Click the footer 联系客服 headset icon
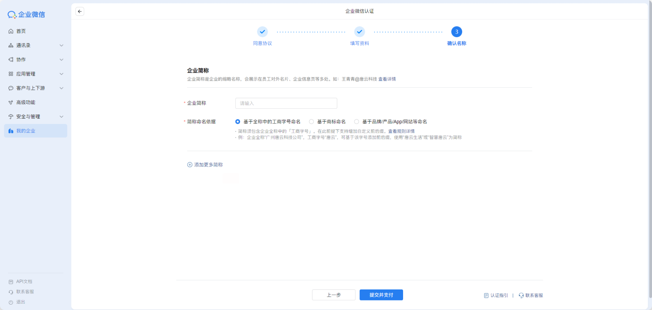The width and height of the screenshot is (652, 310). [x=521, y=296]
